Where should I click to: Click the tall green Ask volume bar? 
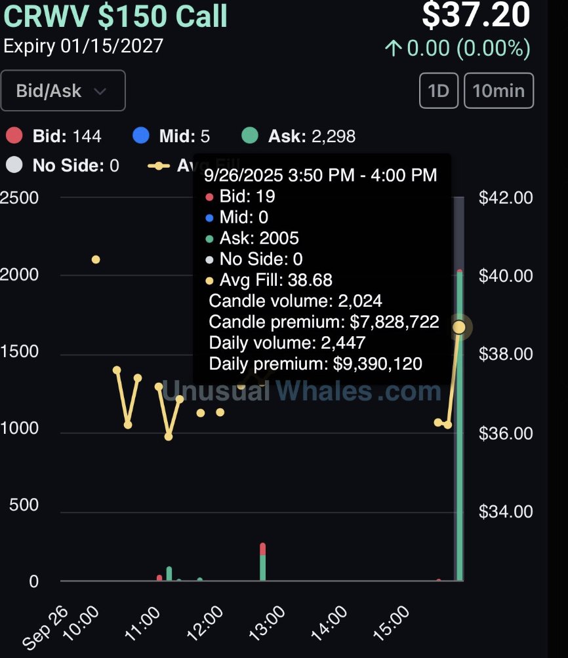[460, 459]
